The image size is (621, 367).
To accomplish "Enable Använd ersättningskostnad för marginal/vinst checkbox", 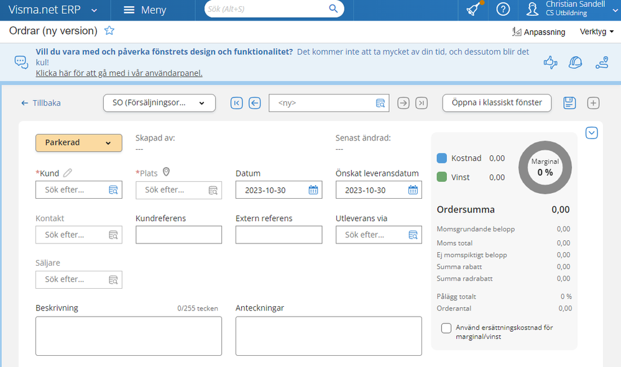I will 446,328.
